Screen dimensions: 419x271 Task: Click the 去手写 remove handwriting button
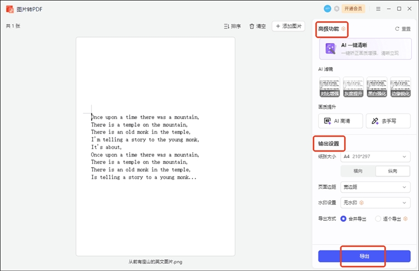(x=388, y=121)
